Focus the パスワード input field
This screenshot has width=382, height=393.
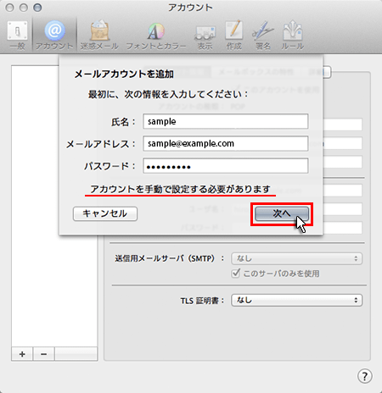[x=226, y=166]
